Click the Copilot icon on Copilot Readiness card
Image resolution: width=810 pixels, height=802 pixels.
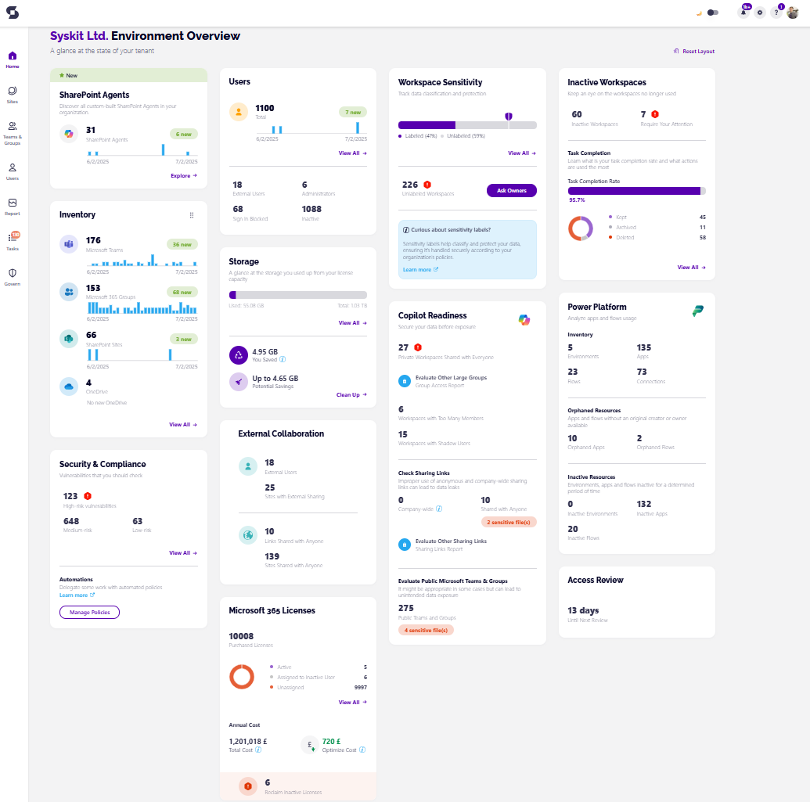[x=524, y=319]
